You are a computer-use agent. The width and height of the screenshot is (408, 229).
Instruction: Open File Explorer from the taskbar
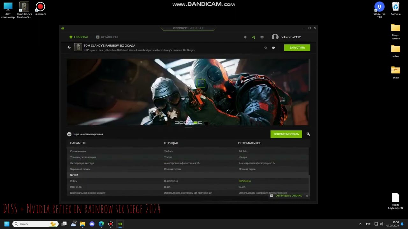tap(83, 224)
